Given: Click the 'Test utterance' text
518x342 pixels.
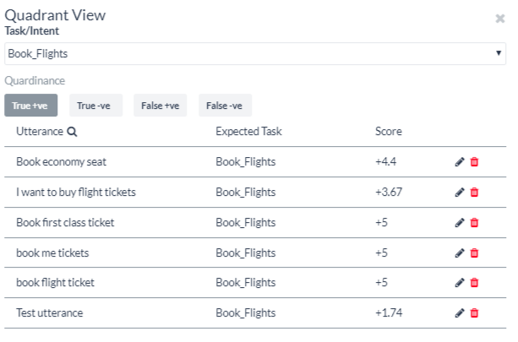Looking at the screenshot, I should click(x=50, y=313).
